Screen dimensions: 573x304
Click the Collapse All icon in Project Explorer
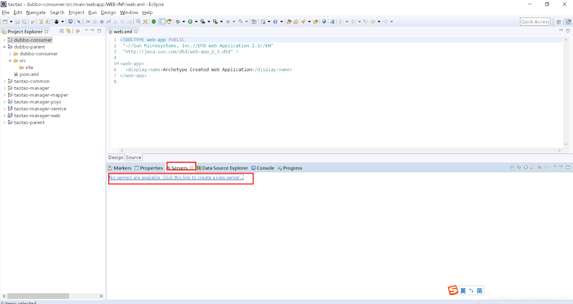pos(62,31)
